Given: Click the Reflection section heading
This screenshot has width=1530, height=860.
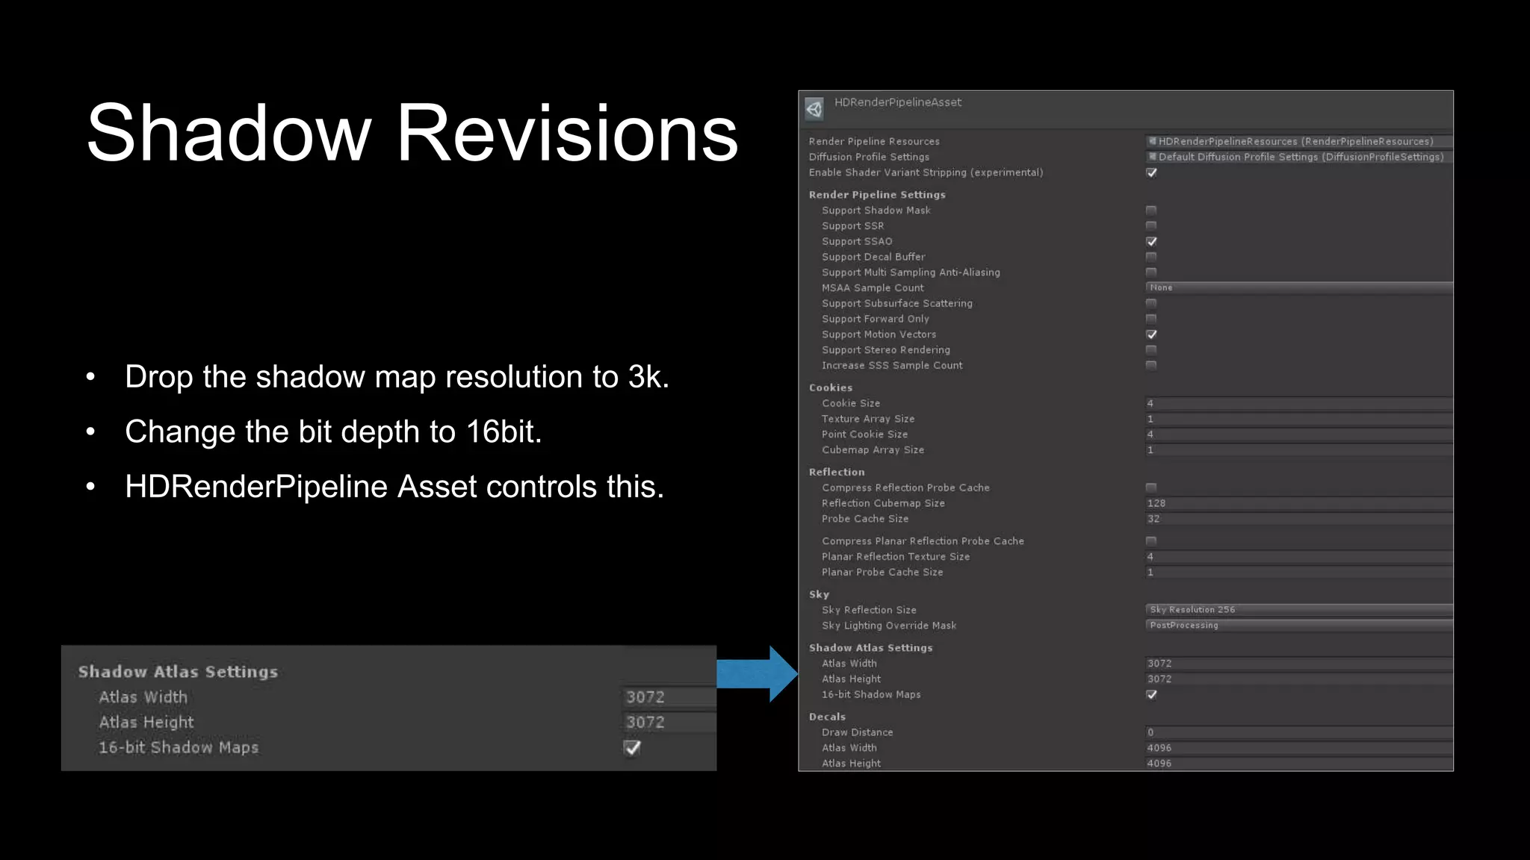Looking at the screenshot, I should pyautogui.click(x=837, y=473).
